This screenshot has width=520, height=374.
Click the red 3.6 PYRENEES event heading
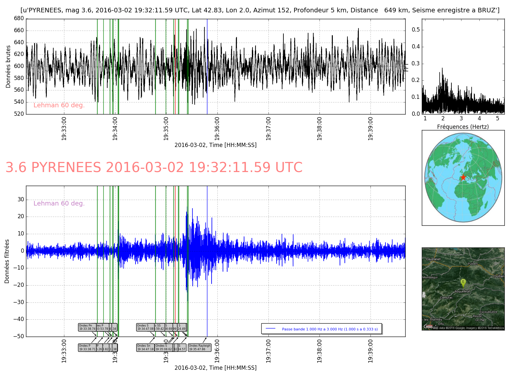154,167
